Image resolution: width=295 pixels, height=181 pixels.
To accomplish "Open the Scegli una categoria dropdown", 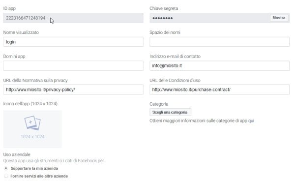I will coord(170,112).
